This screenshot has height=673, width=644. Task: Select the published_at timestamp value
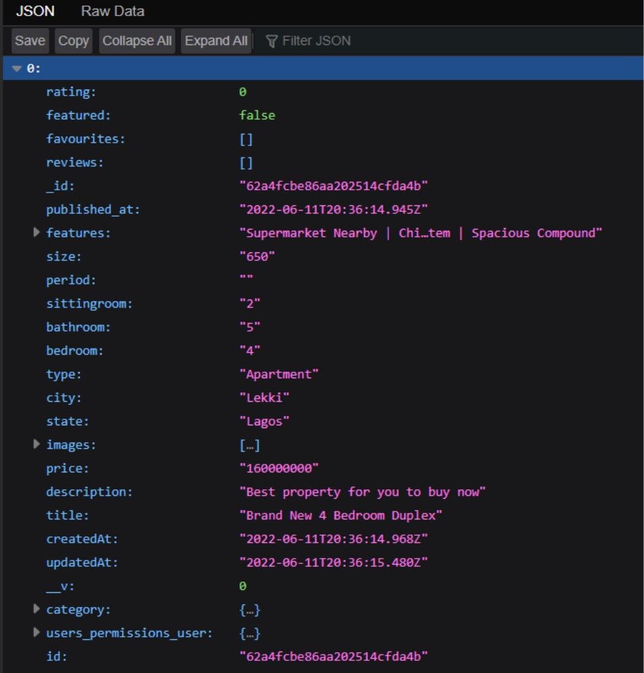pos(333,209)
